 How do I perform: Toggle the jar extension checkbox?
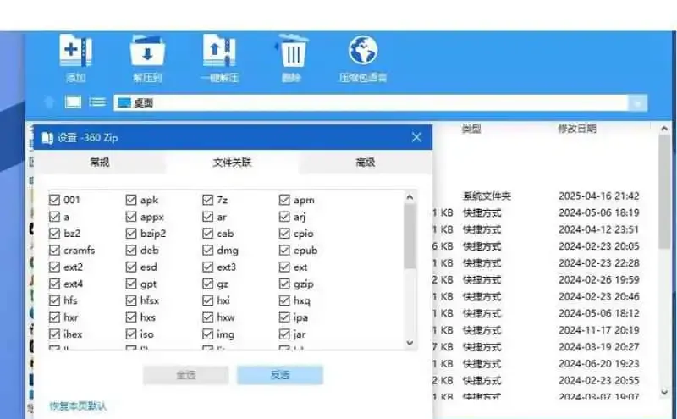click(x=284, y=334)
